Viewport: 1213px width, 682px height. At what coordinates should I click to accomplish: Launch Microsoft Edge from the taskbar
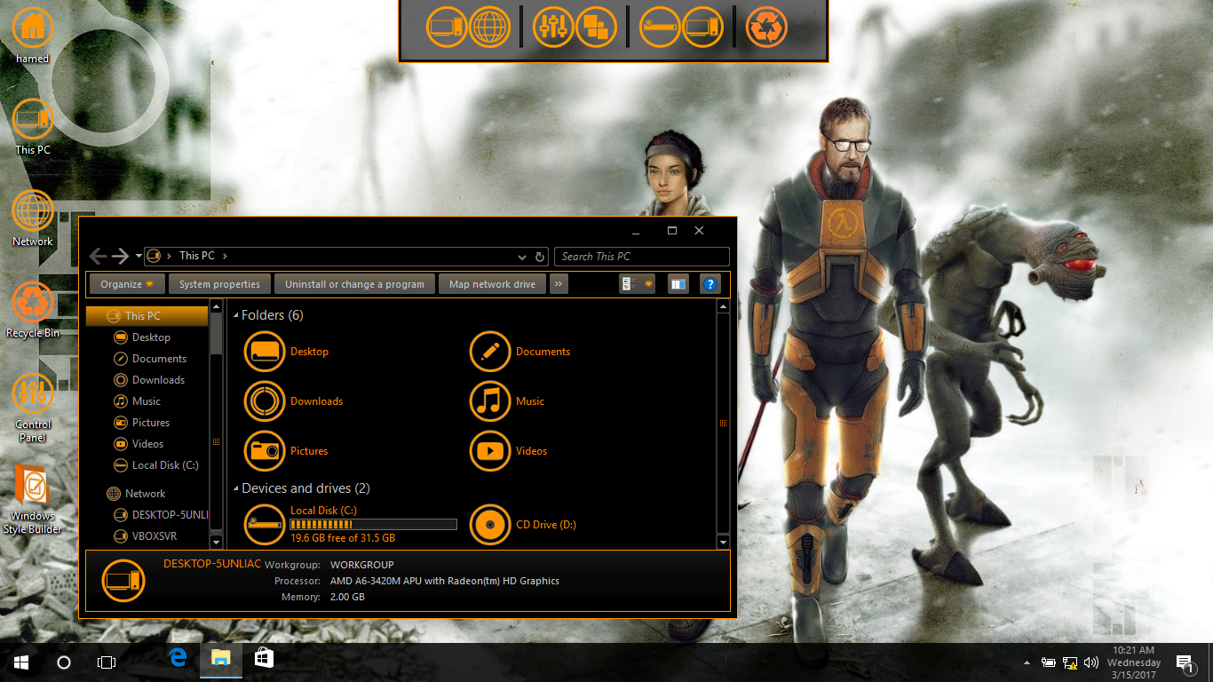click(x=178, y=662)
